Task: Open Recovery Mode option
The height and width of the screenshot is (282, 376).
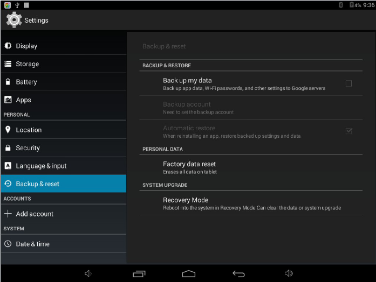Action: [x=251, y=203]
